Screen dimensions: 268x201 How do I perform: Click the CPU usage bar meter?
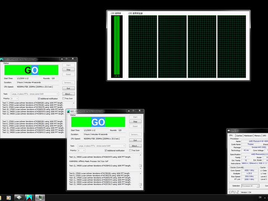coord(117,46)
